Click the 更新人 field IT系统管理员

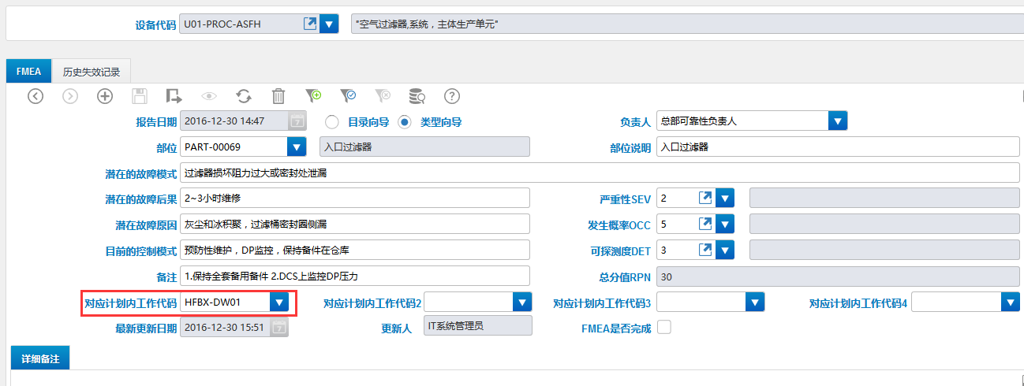click(478, 325)
